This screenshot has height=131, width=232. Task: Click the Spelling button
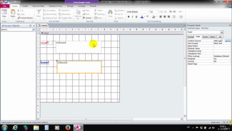99,14
